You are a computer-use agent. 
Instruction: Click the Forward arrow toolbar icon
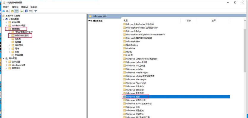tap(7, 11)
